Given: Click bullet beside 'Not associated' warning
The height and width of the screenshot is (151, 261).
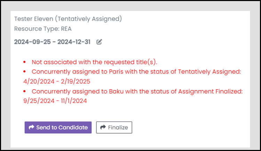Looking at the screenshot, I should pyautogui.click(x=24, y=62).
